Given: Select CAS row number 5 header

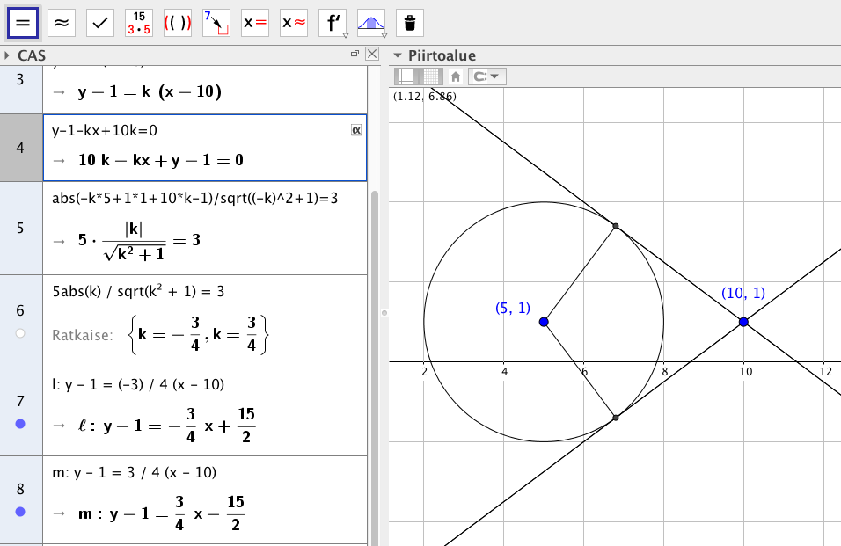Looking at the screenshot, I should tap(21, 229).
